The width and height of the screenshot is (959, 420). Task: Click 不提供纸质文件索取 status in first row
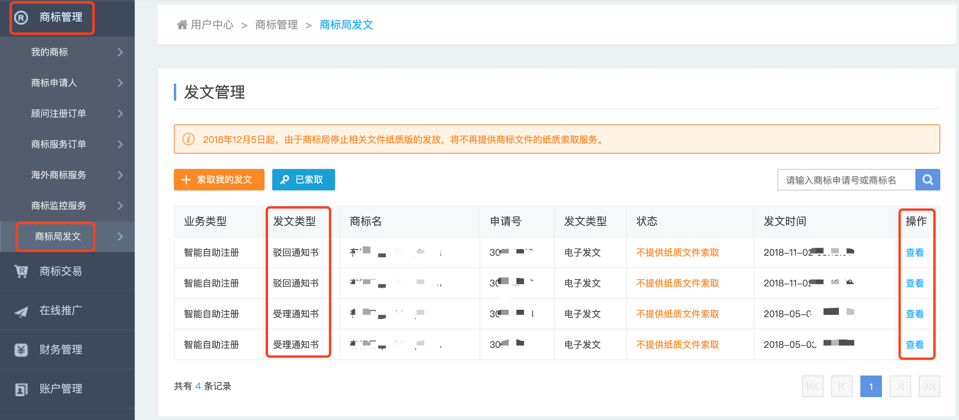click(x=678, y=253)
